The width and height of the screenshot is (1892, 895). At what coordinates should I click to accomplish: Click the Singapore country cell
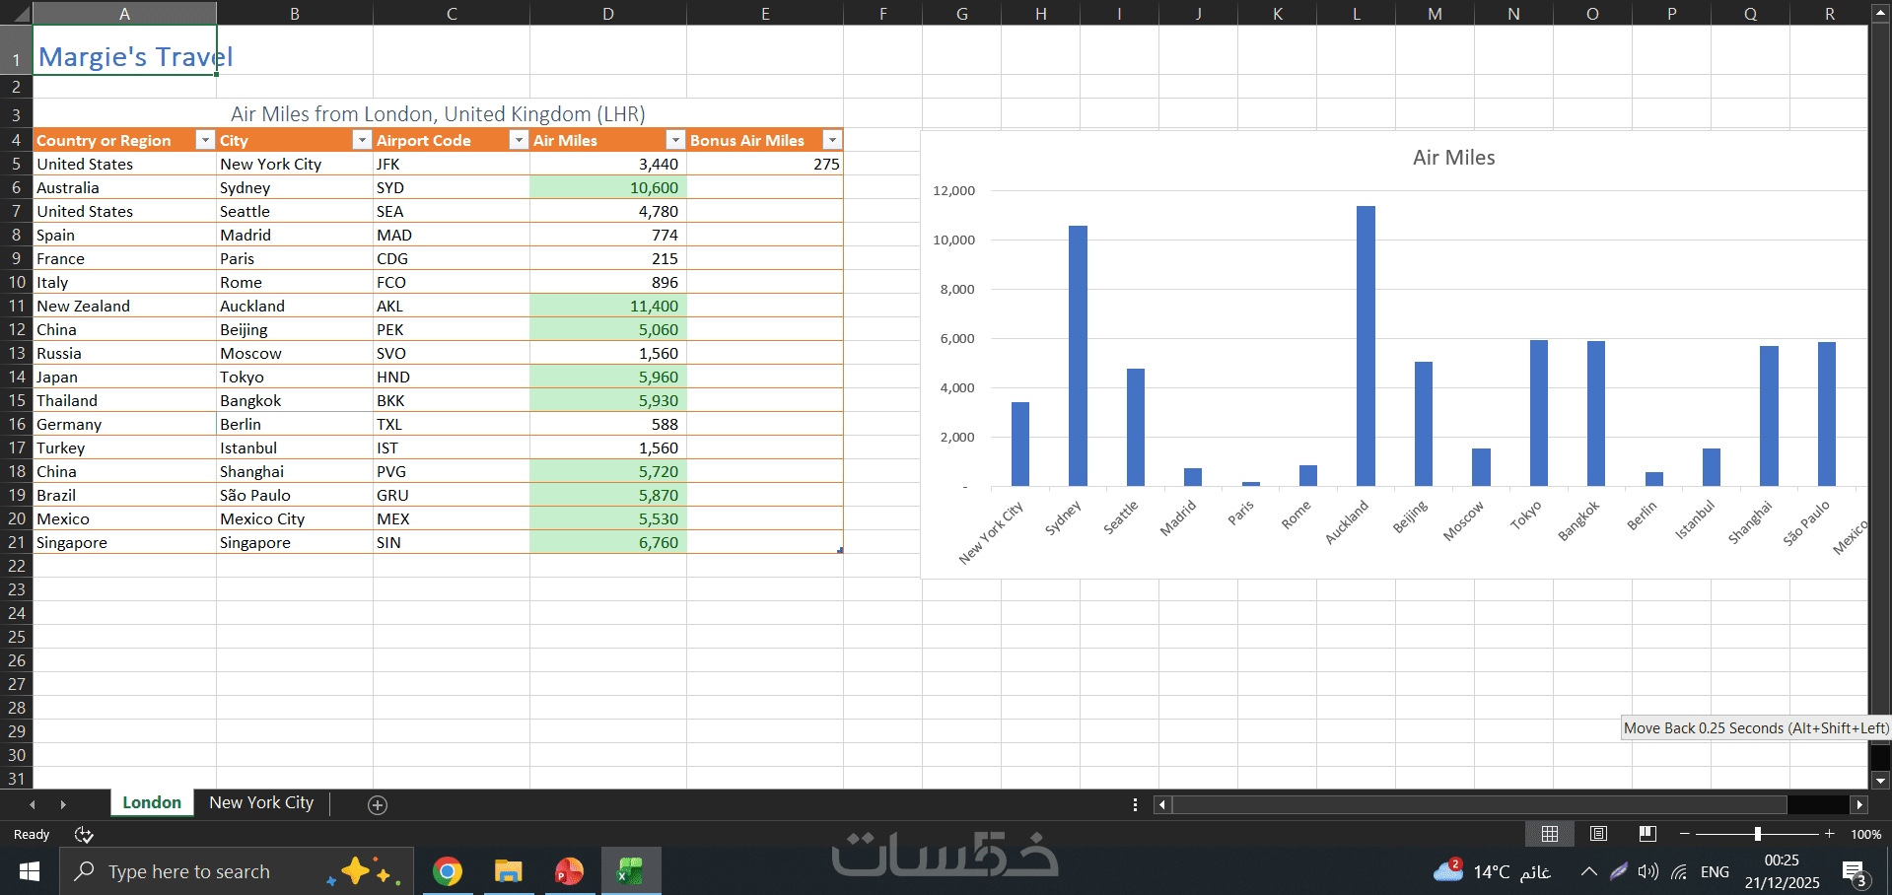pos(125,542)
